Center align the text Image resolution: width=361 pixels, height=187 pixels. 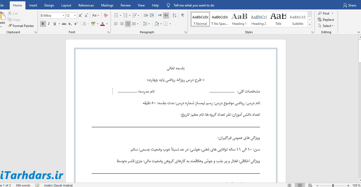coord(122,24)
